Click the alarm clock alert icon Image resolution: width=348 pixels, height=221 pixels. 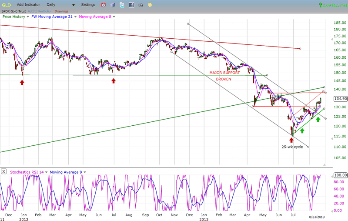tap(103, 5)
